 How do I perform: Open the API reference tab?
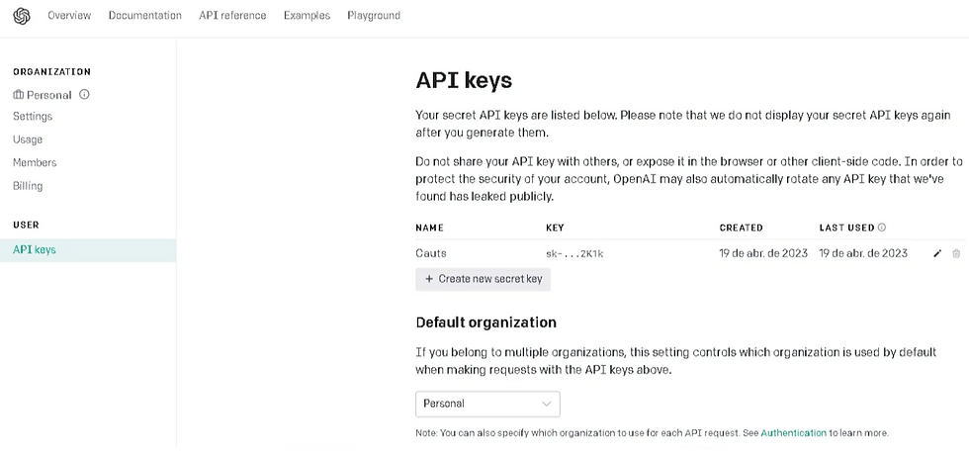(232, 16)
